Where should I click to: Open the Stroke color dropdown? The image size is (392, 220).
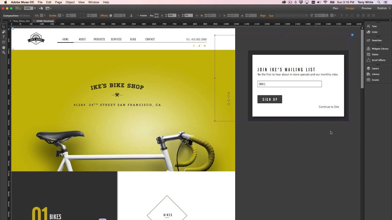pos(62,16)
